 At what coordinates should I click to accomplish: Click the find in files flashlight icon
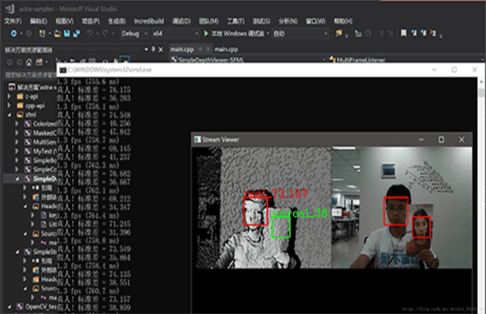[x=339, y=33]
